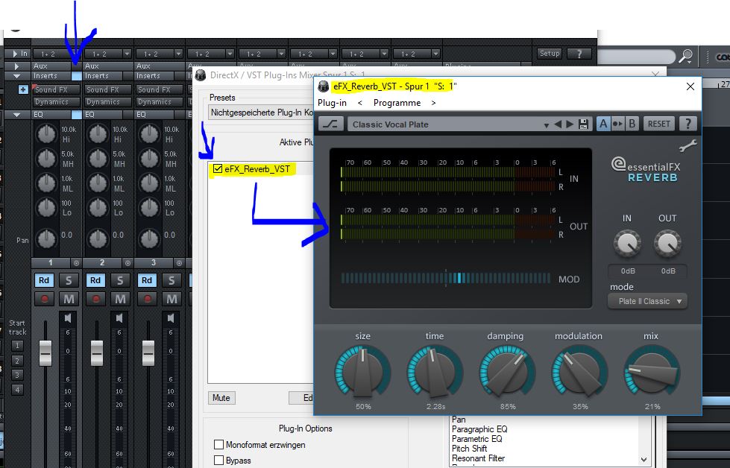
Task: Select comparison slot B in reverb
Action: tap(632, 124)
